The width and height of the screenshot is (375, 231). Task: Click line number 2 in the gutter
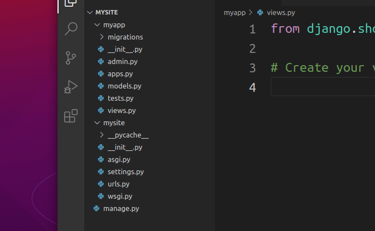tap(253, 48)
